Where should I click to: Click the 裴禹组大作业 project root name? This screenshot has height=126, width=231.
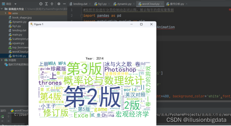click(x=16, y=9)
